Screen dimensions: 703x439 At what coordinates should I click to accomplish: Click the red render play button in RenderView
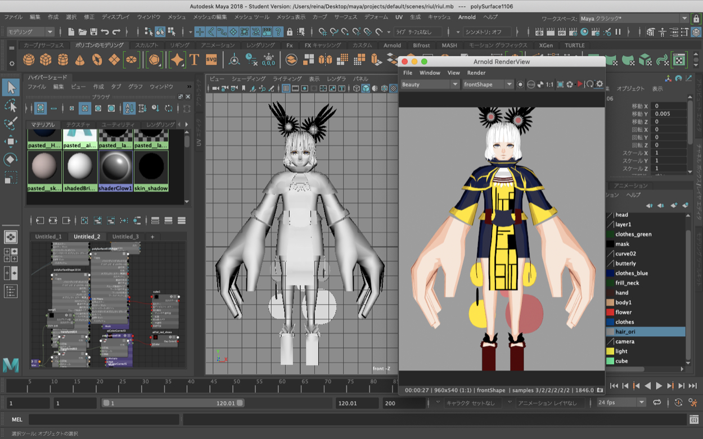tap(580, 84)
